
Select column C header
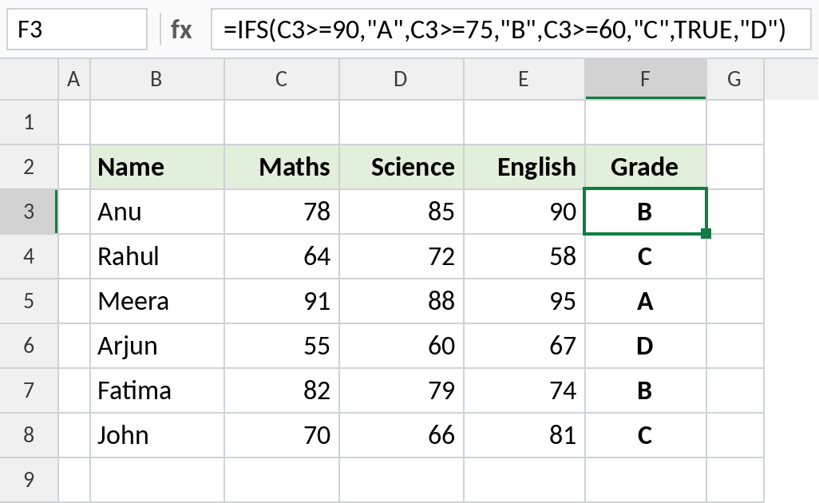pos(282,79)
